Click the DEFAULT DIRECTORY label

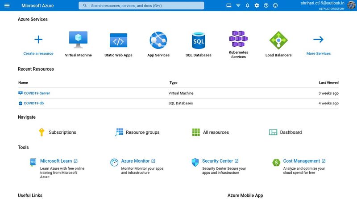tap(332, 9)
